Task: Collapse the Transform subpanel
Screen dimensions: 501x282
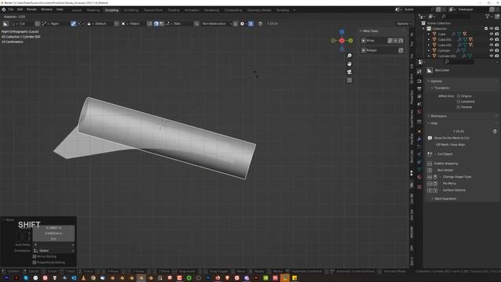Action: 441,88
